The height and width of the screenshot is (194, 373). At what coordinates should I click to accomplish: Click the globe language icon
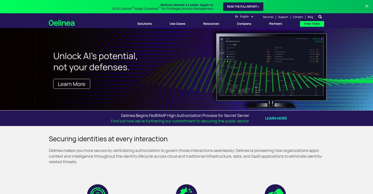(236, 17)
